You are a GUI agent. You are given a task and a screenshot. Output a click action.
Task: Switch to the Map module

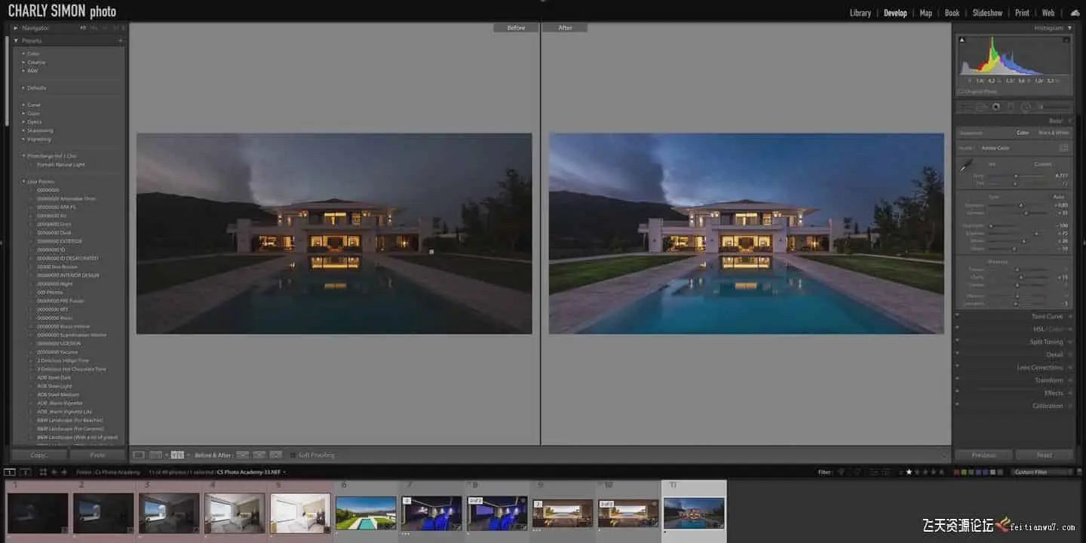click(925, 13)
